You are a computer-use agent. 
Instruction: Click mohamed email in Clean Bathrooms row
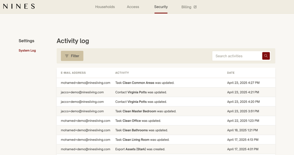tap(85, 130)
